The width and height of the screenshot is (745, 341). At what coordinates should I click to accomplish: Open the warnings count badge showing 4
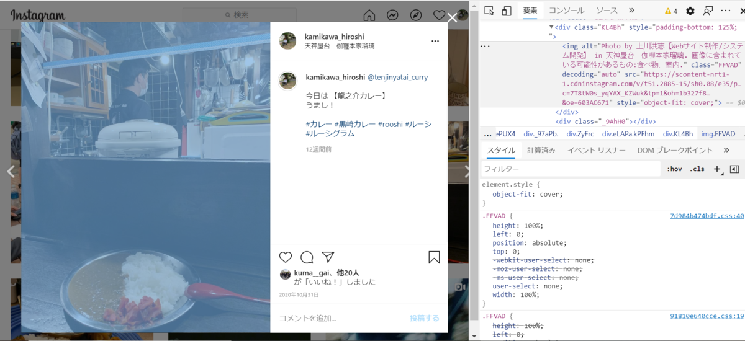[670, 11]
